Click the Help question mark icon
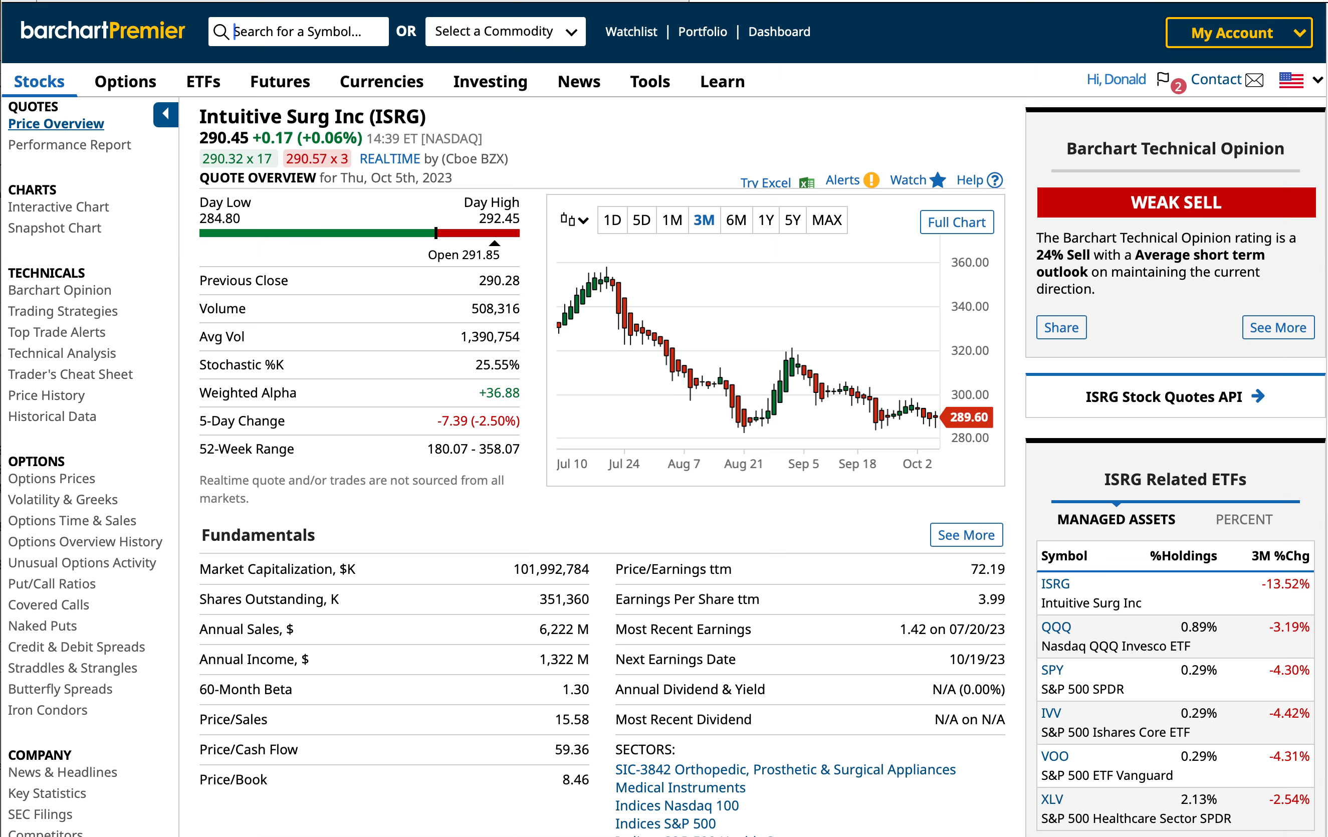The width and height of the screenshot is (1328, 837). click(994, 180)
